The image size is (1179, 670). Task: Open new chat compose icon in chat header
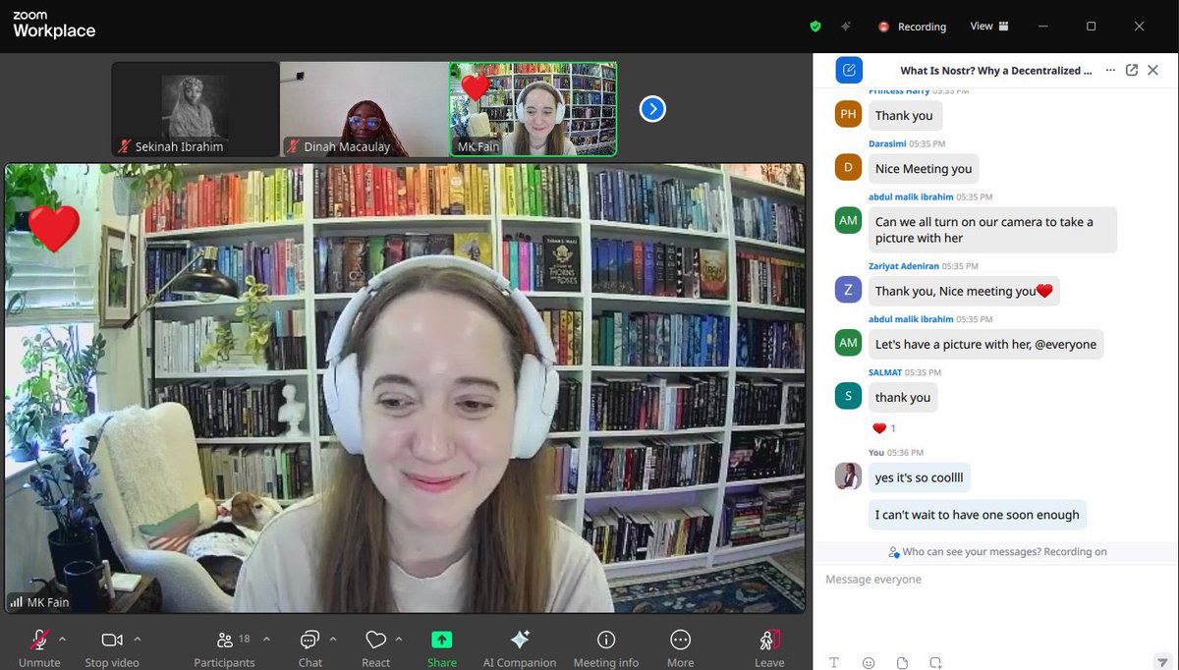click(x=850, y=71)
